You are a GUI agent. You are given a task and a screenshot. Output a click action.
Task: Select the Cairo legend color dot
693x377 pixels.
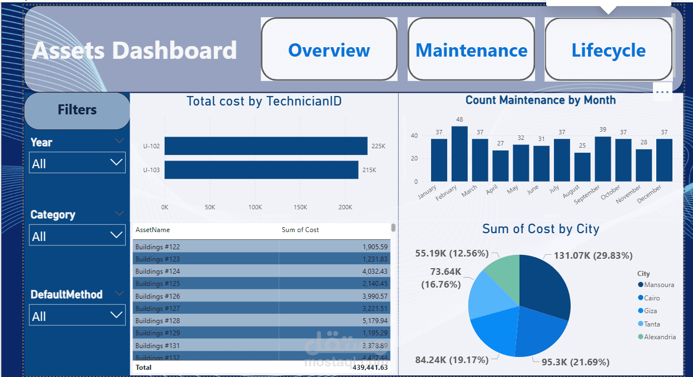pos(640,298)
